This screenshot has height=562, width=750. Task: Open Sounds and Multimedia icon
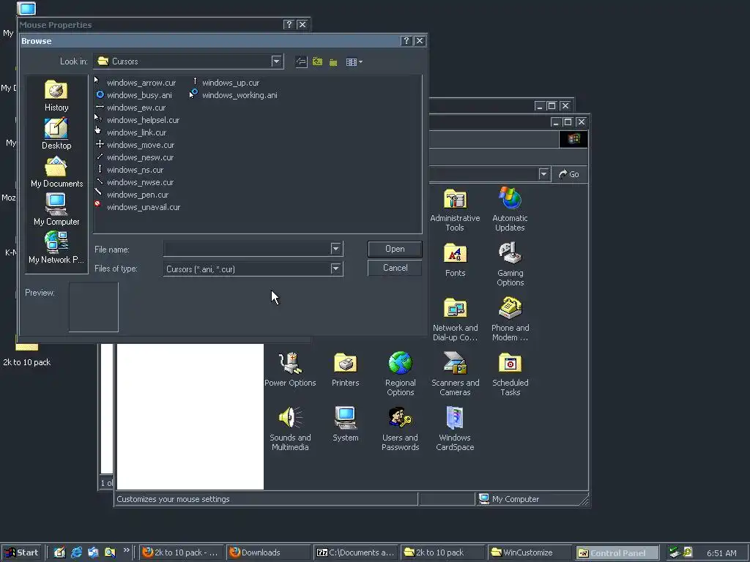tap(290, 429)
